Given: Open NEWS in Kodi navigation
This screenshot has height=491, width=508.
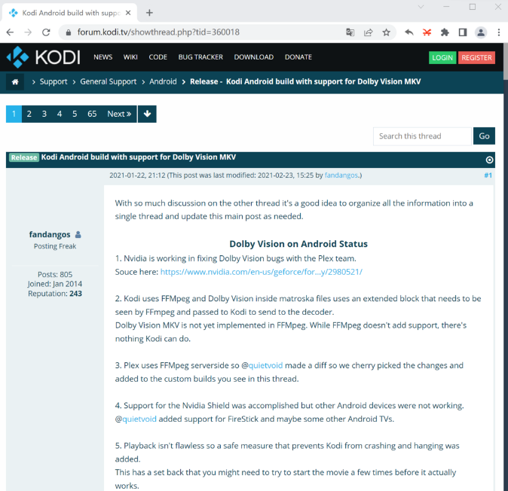Looking at the screenshot, I should pos(103,57).
